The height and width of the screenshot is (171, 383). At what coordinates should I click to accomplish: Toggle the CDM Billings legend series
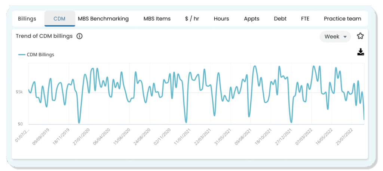point(36,55)
